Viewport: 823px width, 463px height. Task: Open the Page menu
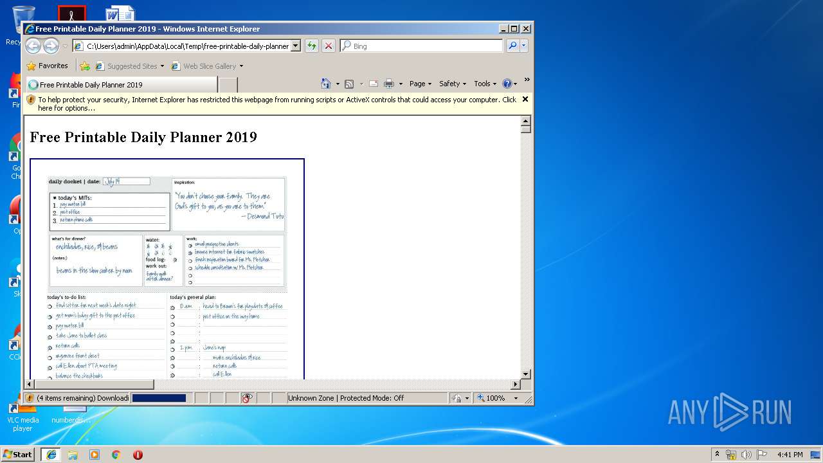click(x=420, y=84)
